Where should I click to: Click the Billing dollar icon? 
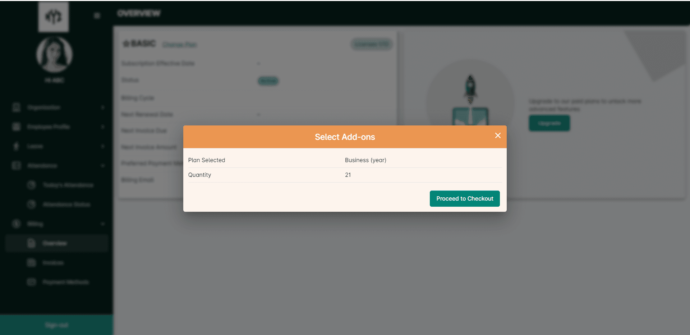(17, 224)
